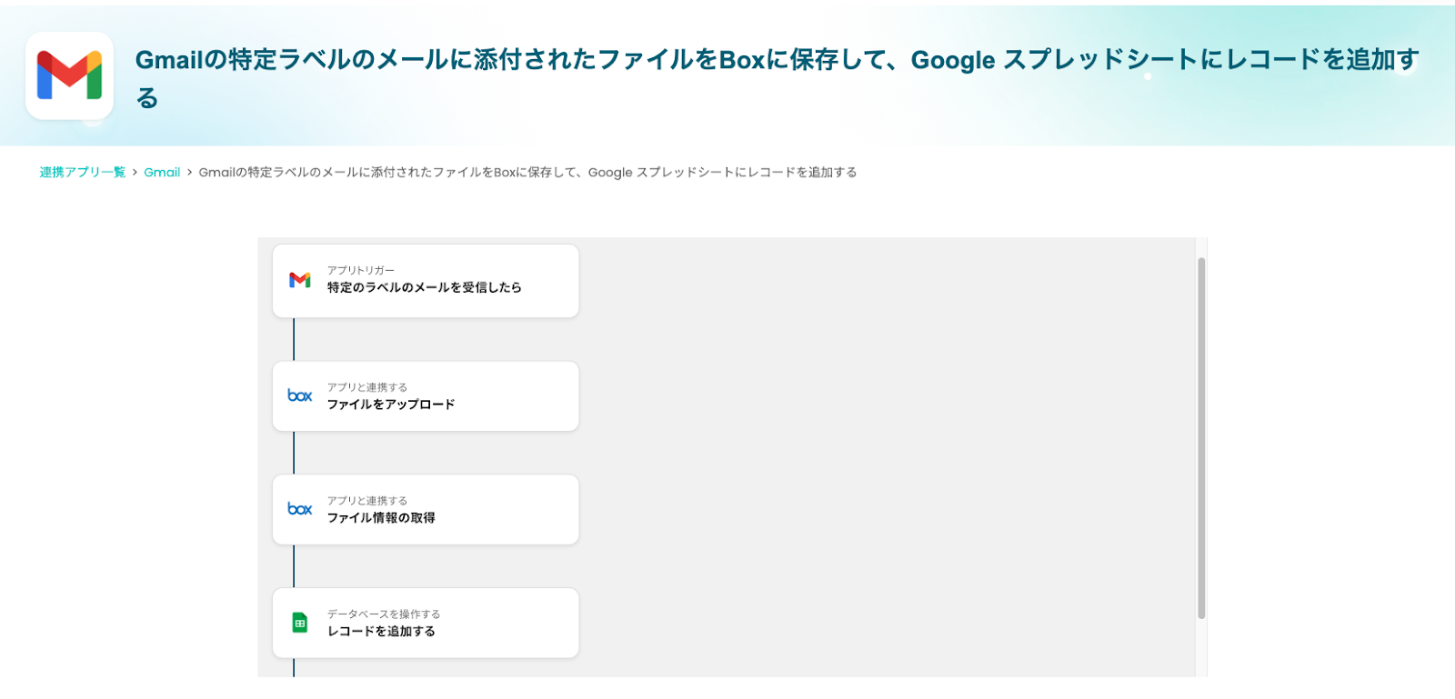Click Box icon beside ファイル情報の取得
The image size is (1455, 699).
click(x=300, y=509)
